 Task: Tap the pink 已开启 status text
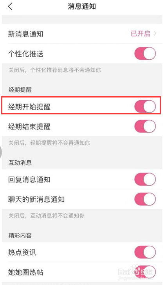(141, 34)
